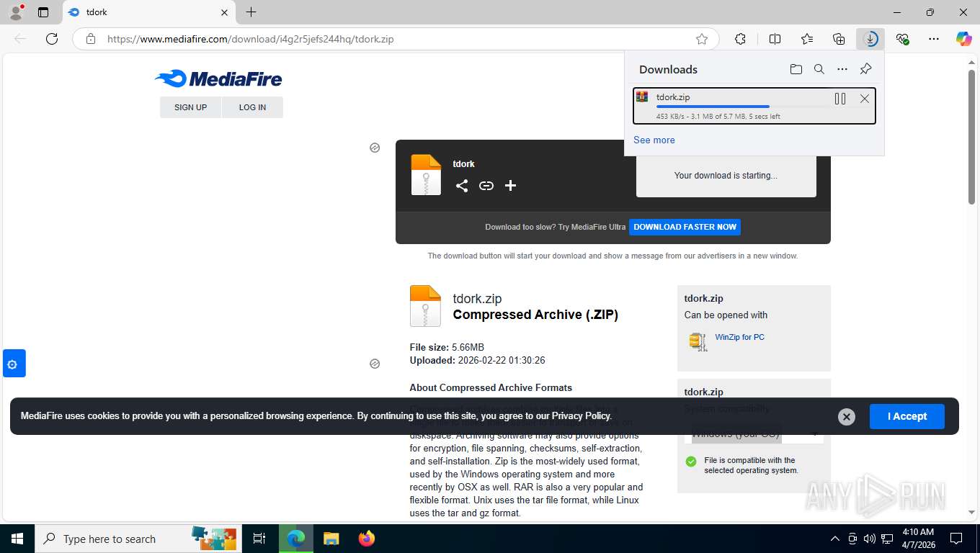Add tdork file with plus icon
The image size is (980, 553).
point(510,186)
